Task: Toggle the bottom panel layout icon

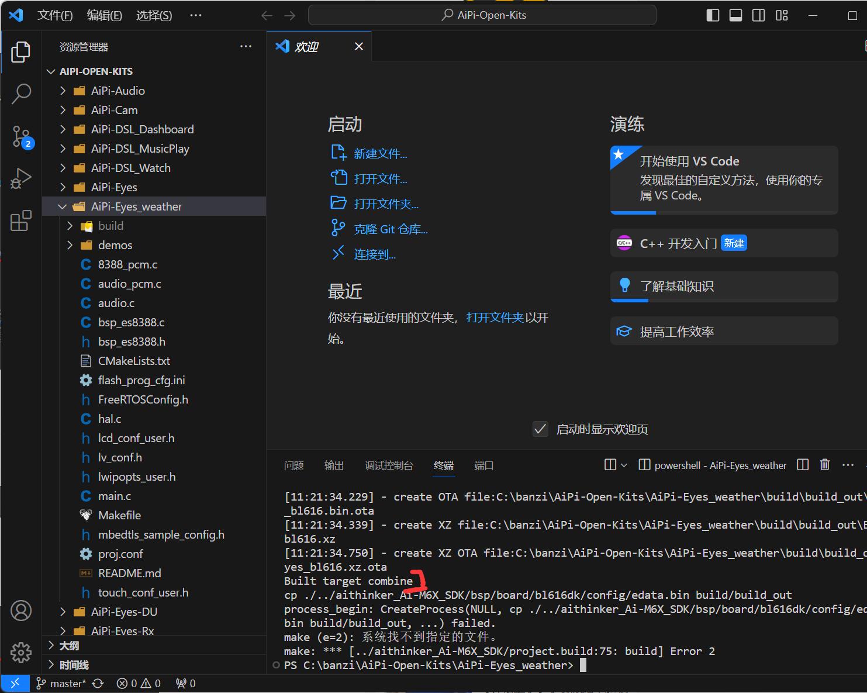Action: [x=735, y=16]
